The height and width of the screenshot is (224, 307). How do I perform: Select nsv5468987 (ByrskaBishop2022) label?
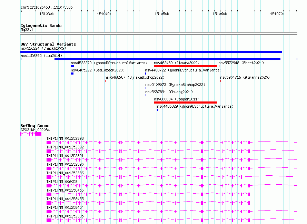(x=135, y=77)
